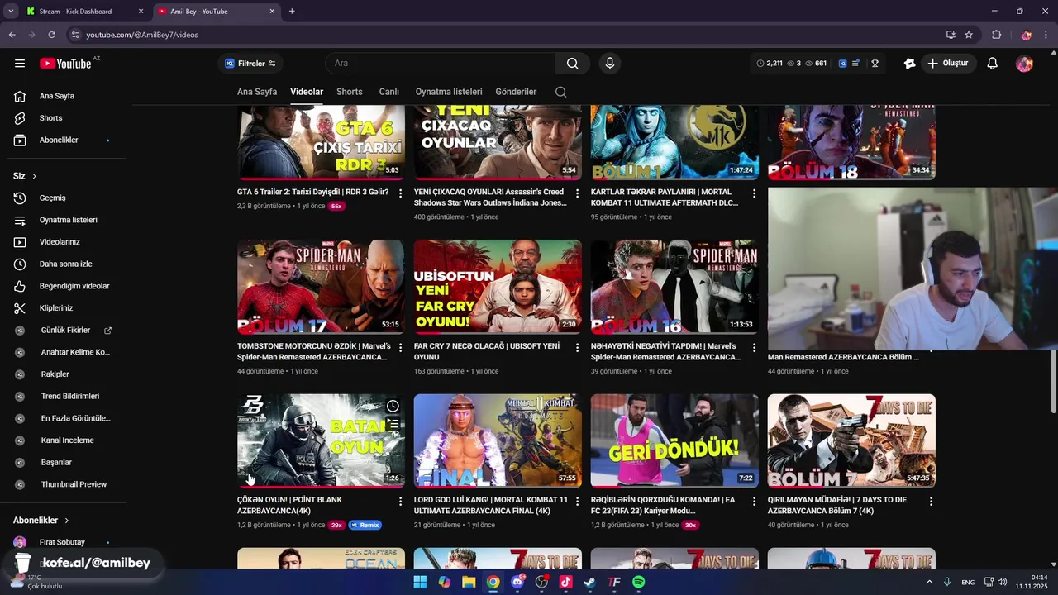Click the AI sparkle icon beside Oluştur
The image size is (1058, 595).
[910, 64]
